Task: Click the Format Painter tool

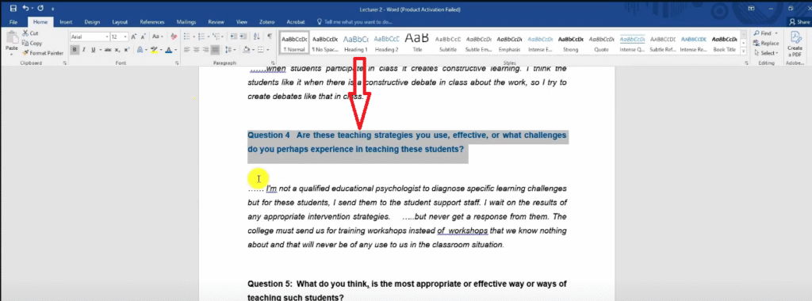Action: coord(43,53)
